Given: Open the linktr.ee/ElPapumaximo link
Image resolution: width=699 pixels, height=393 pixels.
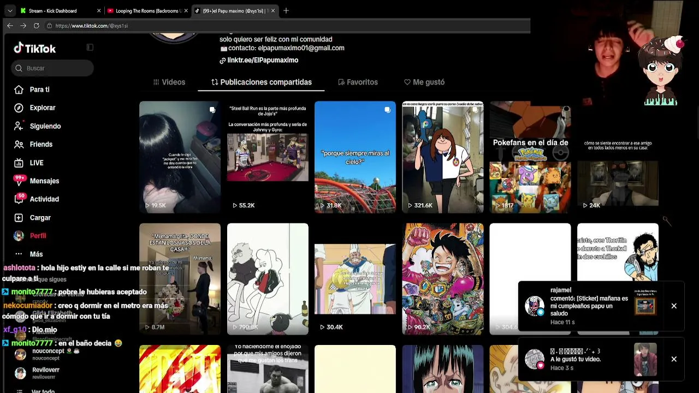Looking at the screenshot, I should [263, 60].
